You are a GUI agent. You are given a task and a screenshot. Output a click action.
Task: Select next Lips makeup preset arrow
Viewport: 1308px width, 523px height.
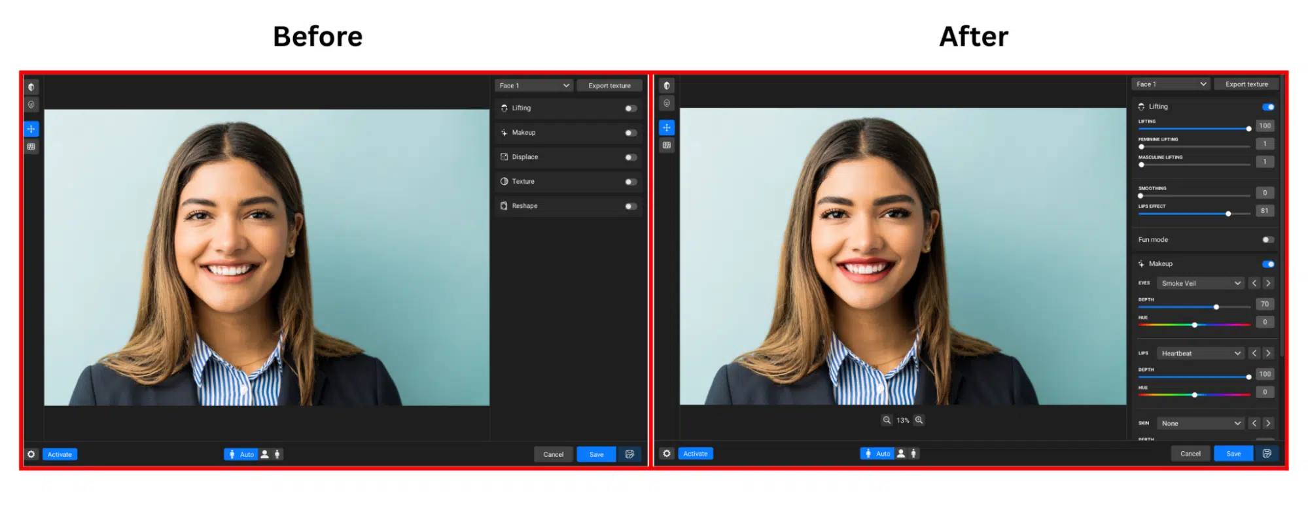1268,353
